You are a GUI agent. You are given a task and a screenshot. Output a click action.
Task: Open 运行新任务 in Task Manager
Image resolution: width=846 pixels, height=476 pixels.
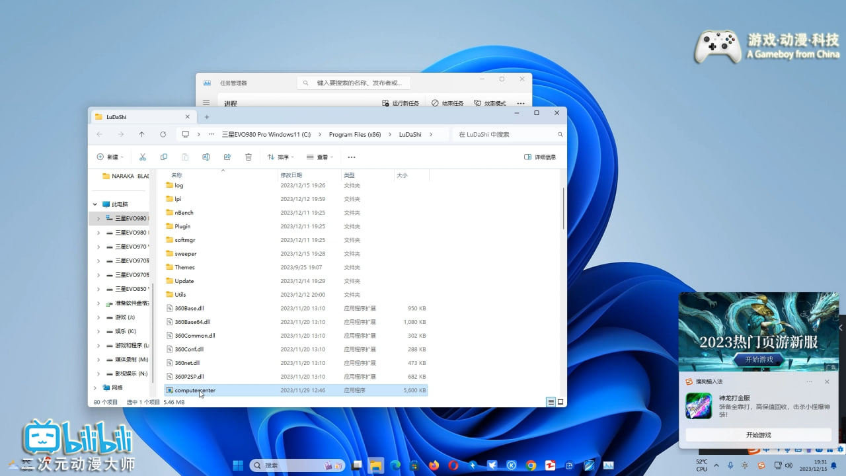403,103
